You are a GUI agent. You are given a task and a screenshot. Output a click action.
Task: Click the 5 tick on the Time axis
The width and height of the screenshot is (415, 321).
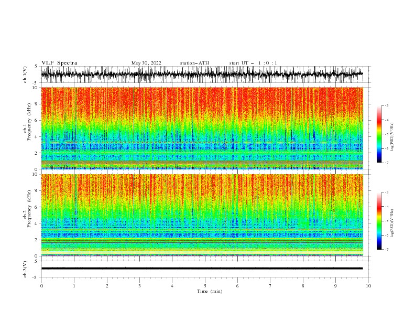coord(205,286)
